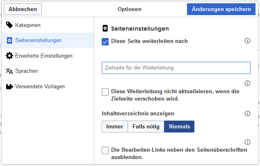Choose Falls nötig for table of contents

(146, 126)
